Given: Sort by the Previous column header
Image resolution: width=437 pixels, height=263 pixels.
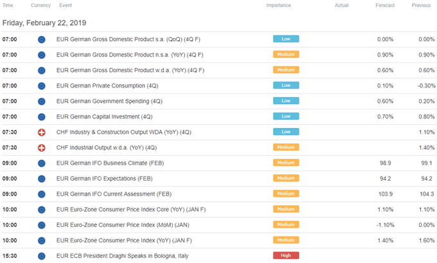Looking at the screenshot, I should (421, 5).
